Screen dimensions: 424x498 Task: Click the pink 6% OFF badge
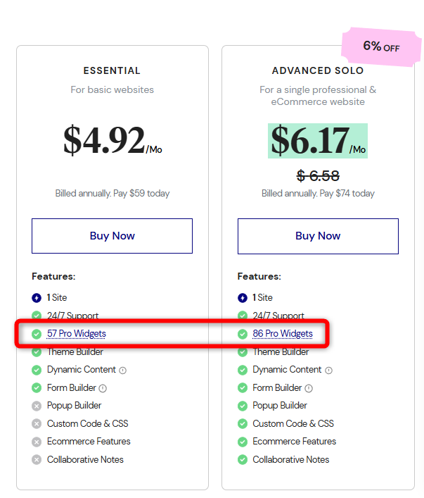pyautogui.click(x=380, y=47)
